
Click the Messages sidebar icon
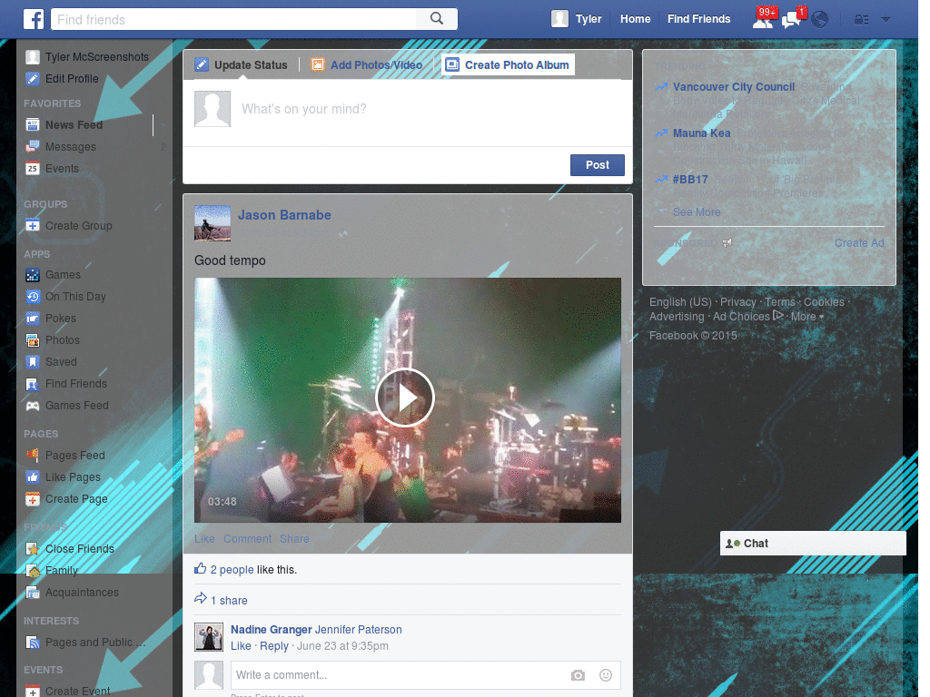pos(33,147)
